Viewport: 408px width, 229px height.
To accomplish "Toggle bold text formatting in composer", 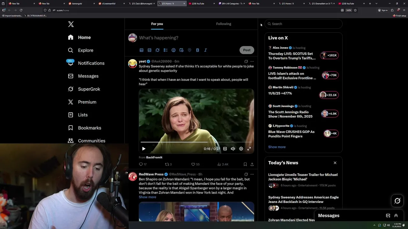I will 198,50.
